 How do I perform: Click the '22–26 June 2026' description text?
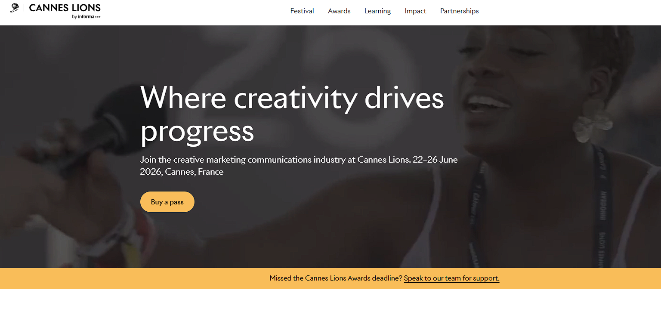[x=299, y=166]
